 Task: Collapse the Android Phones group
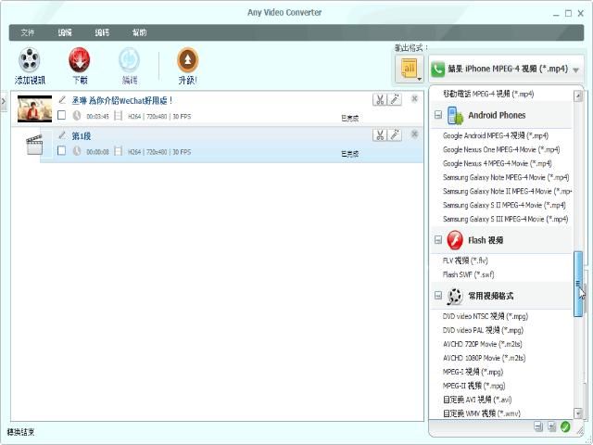pos(438,116)
